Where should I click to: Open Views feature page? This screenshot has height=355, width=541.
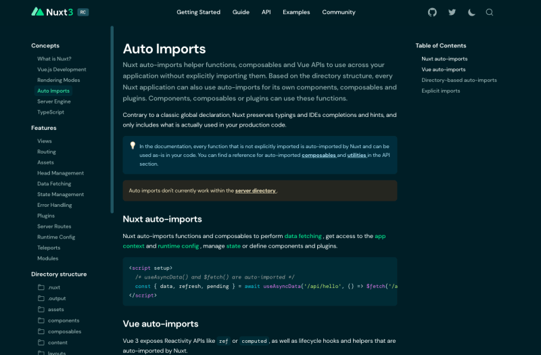click(45, 141)
